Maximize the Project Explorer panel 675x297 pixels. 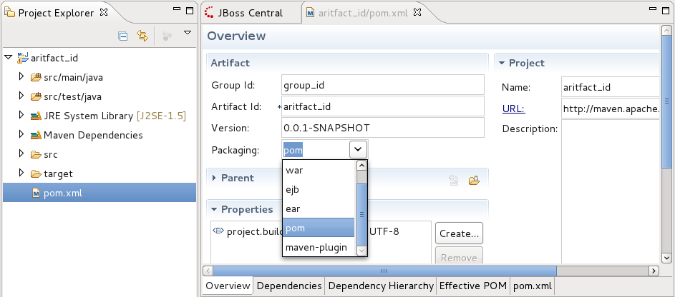tap(190, 11)
